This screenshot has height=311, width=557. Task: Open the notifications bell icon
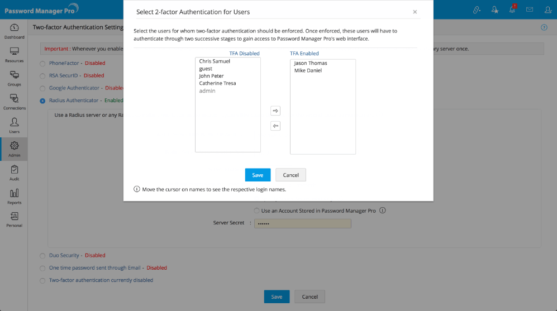tap(512, 9)
